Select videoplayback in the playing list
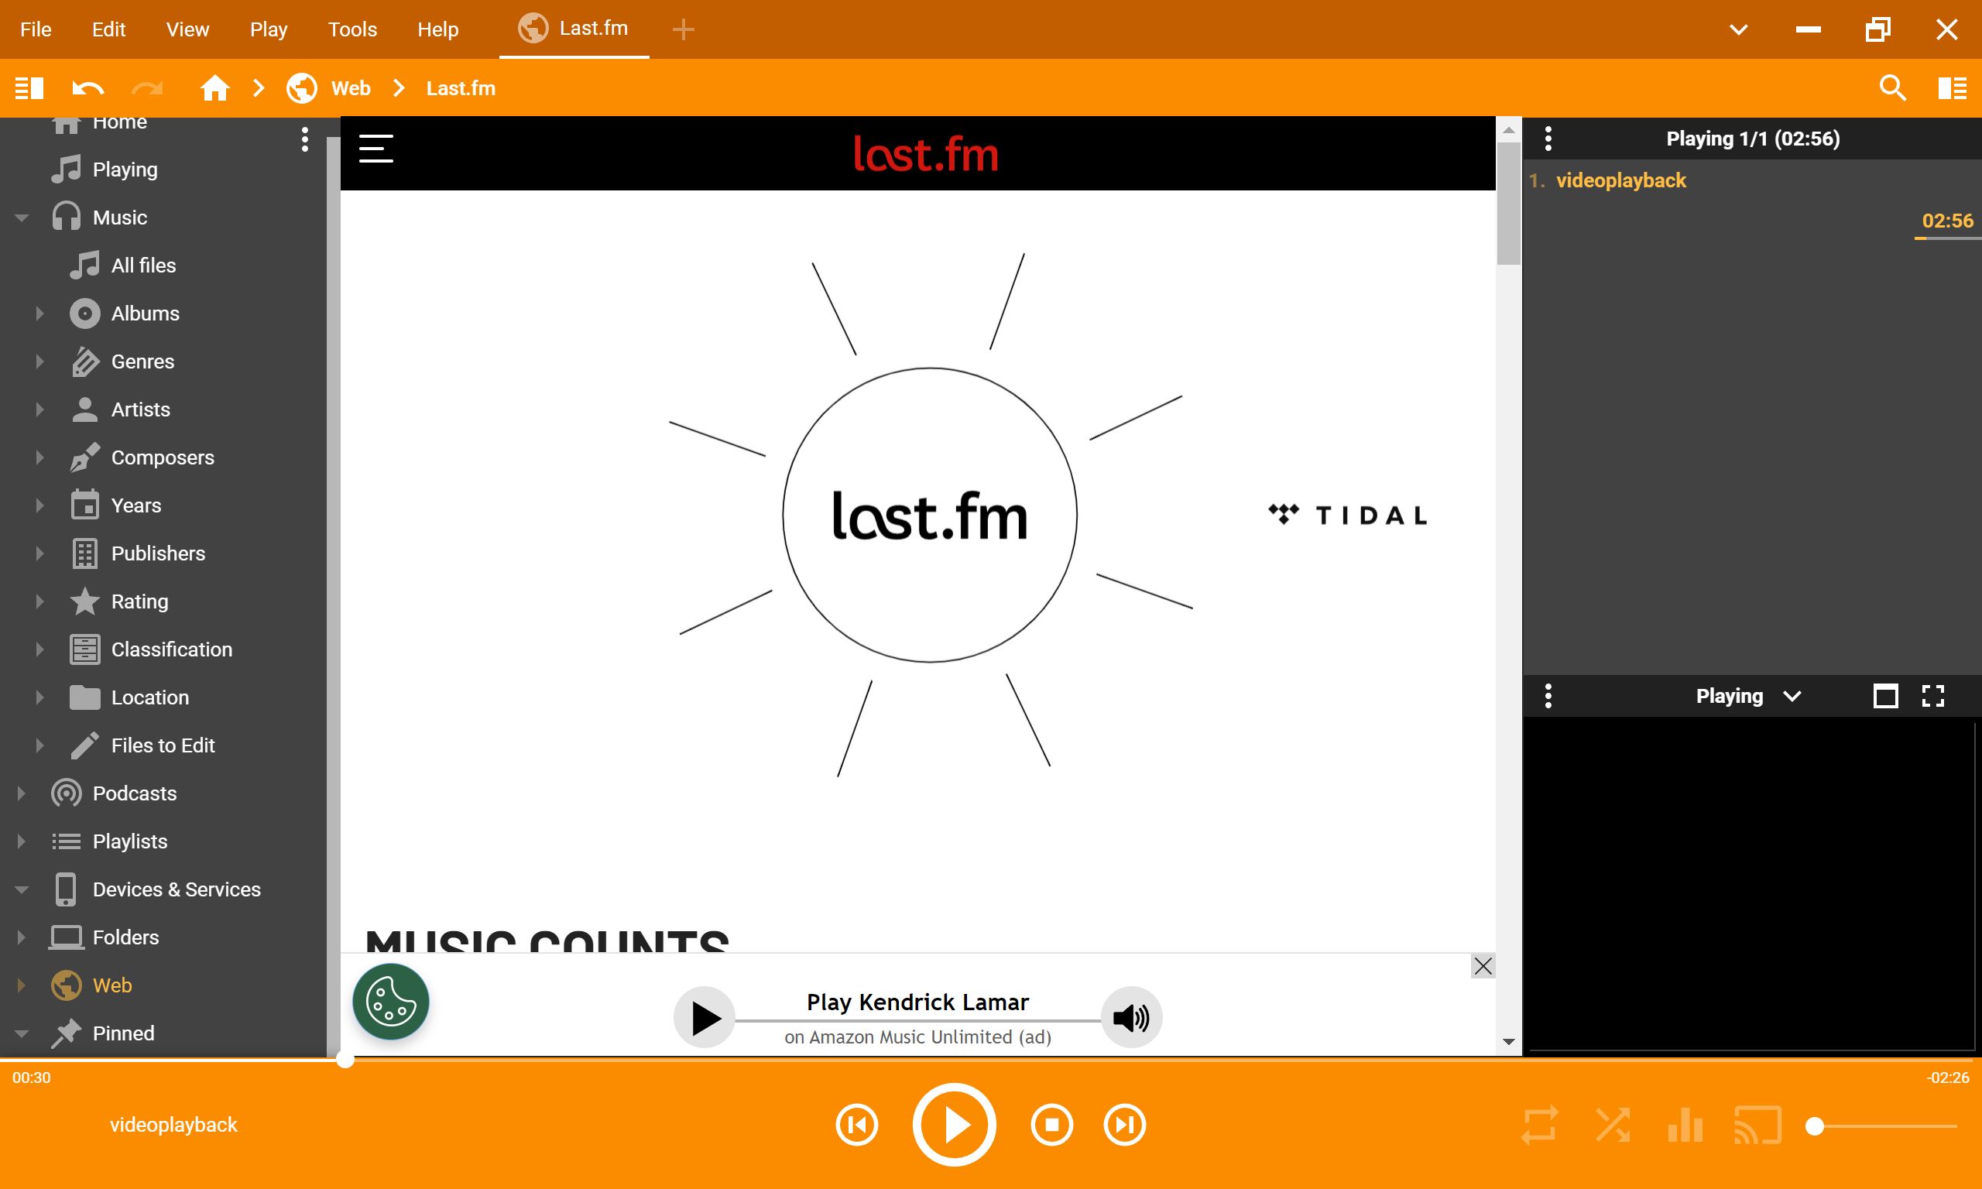 (x=1620, y=180)
